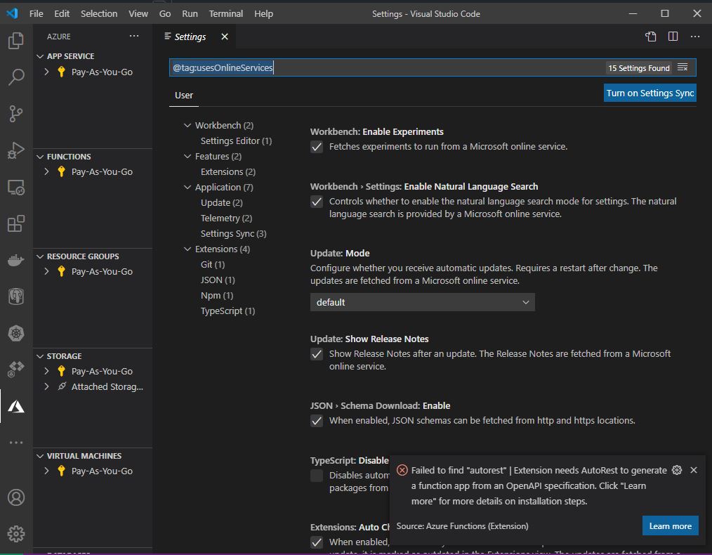Viewport: 712px width, 555px height.
Task: Click the Turn on Settings Sync button
Action: (x=650, y=92)
